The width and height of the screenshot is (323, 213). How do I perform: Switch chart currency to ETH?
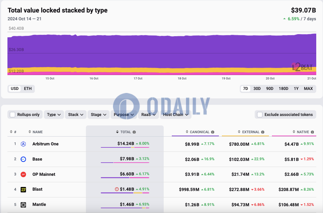pyautogui.click(x=28, y=89)
